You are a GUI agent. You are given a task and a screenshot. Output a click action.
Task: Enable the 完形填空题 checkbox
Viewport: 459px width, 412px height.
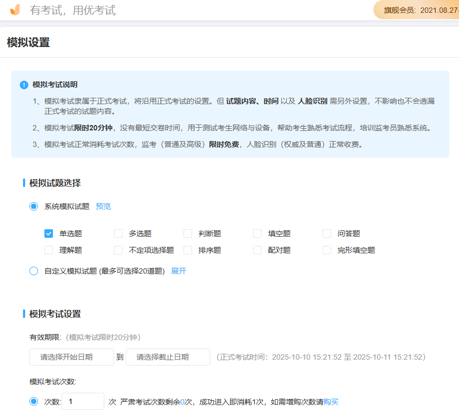327,250
